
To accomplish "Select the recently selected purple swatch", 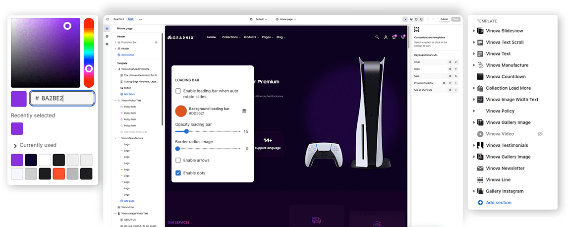I will (x=17, y=128).
